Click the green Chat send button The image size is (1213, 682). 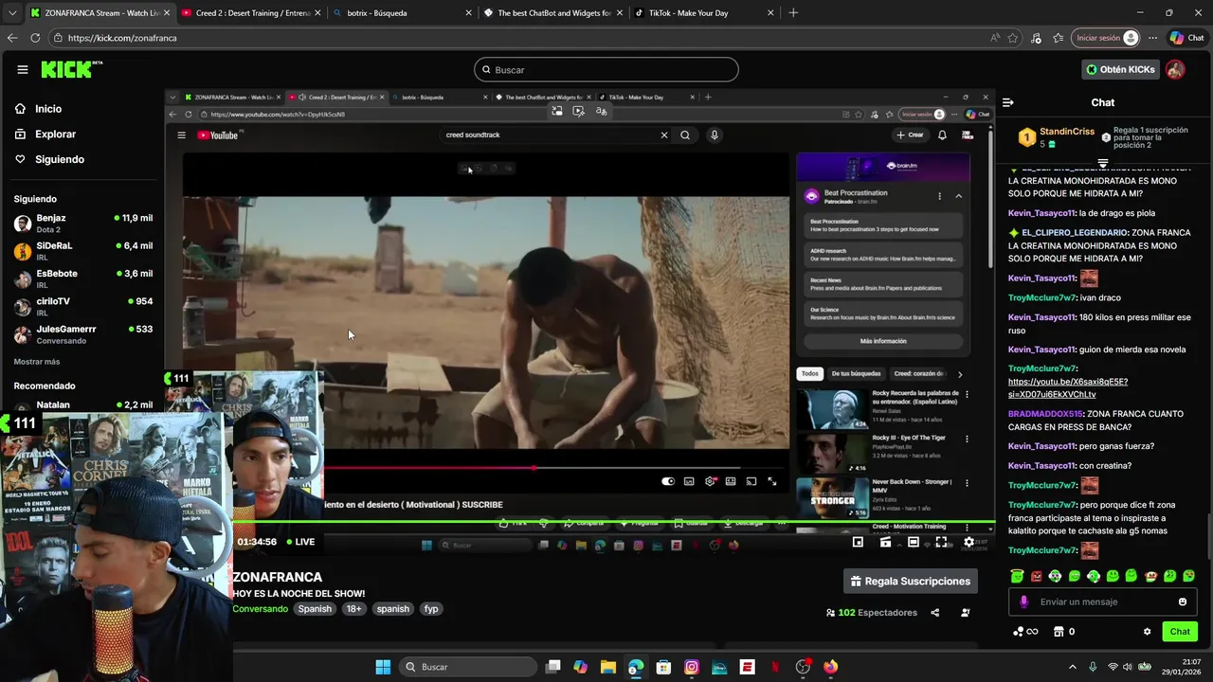[1180, 632]
